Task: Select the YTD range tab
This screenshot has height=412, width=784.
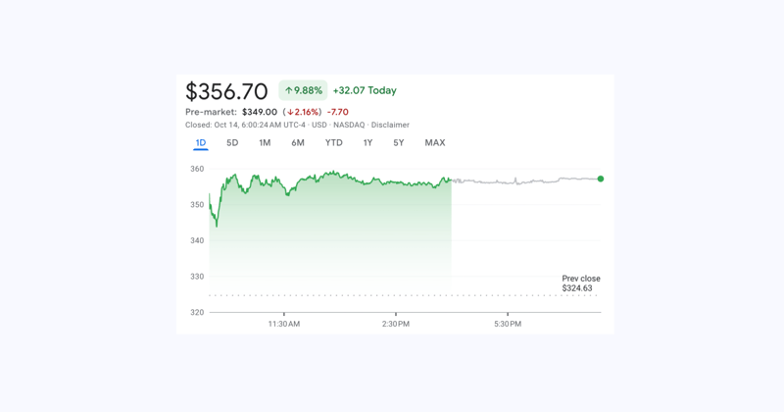Action: 334,143
